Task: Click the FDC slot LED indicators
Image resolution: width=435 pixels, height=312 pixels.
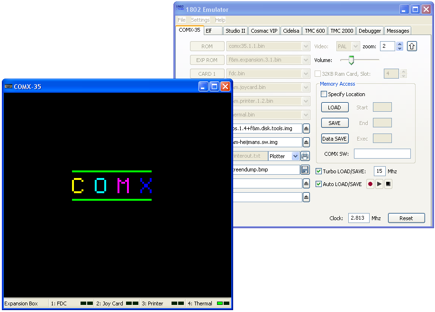Action: [x=87, y=303]
